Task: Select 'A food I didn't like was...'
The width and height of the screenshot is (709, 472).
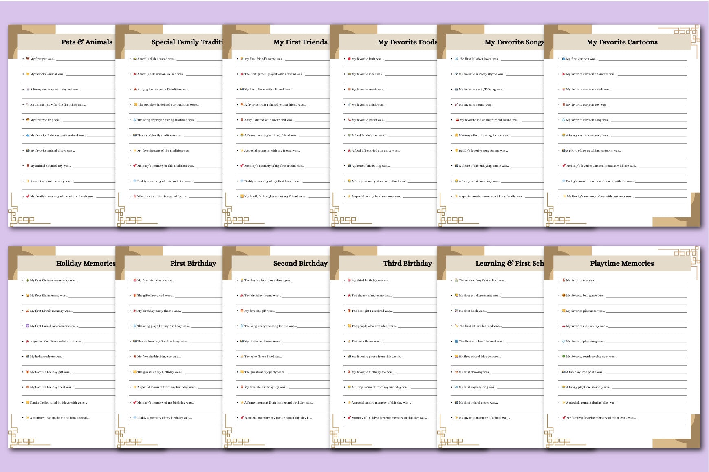Action: pyautogui.click(x=369, y=135)
